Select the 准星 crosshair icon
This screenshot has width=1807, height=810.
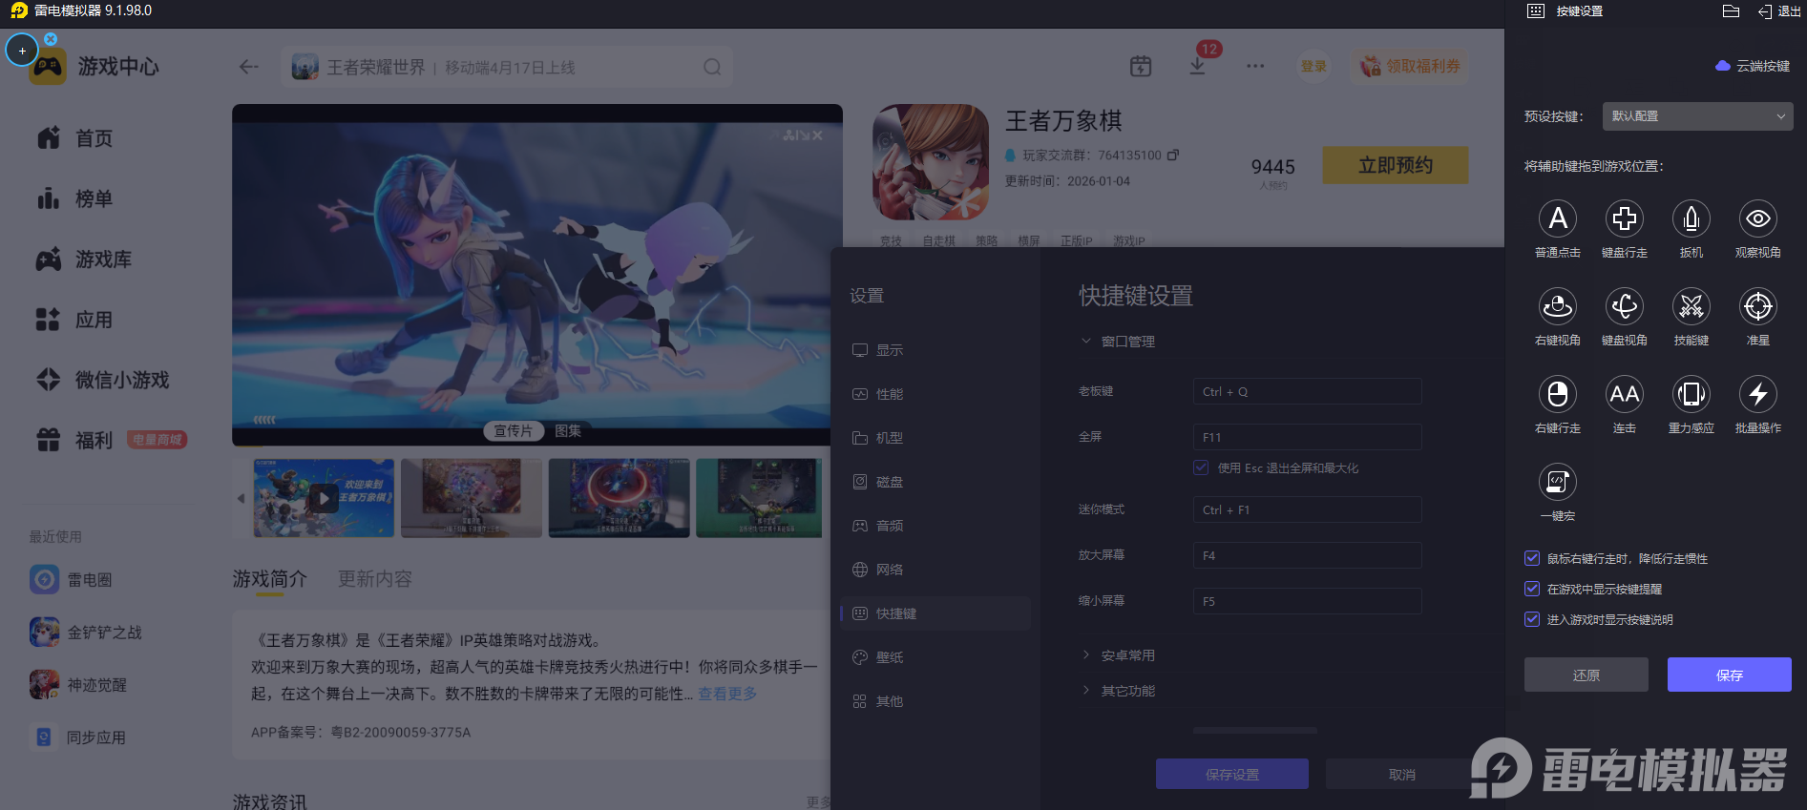[x=1758, y=307]
